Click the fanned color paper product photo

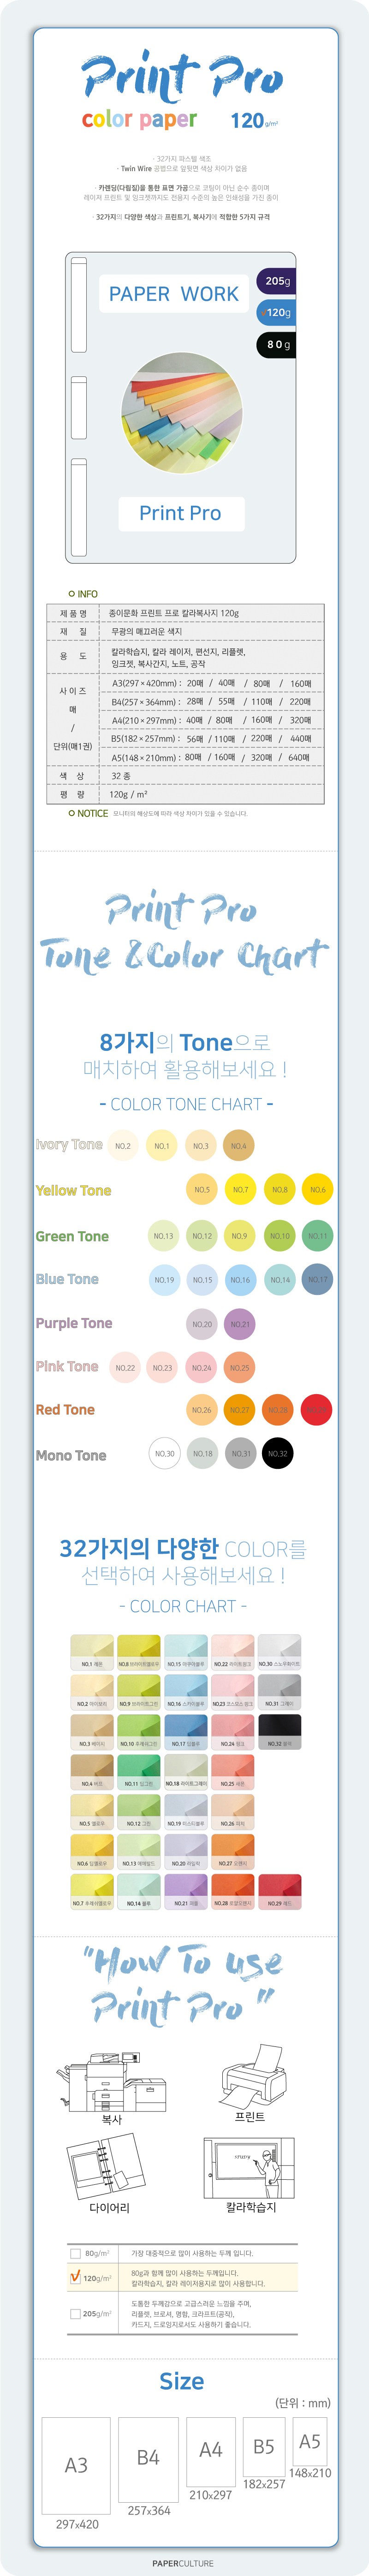coord(182,412)
